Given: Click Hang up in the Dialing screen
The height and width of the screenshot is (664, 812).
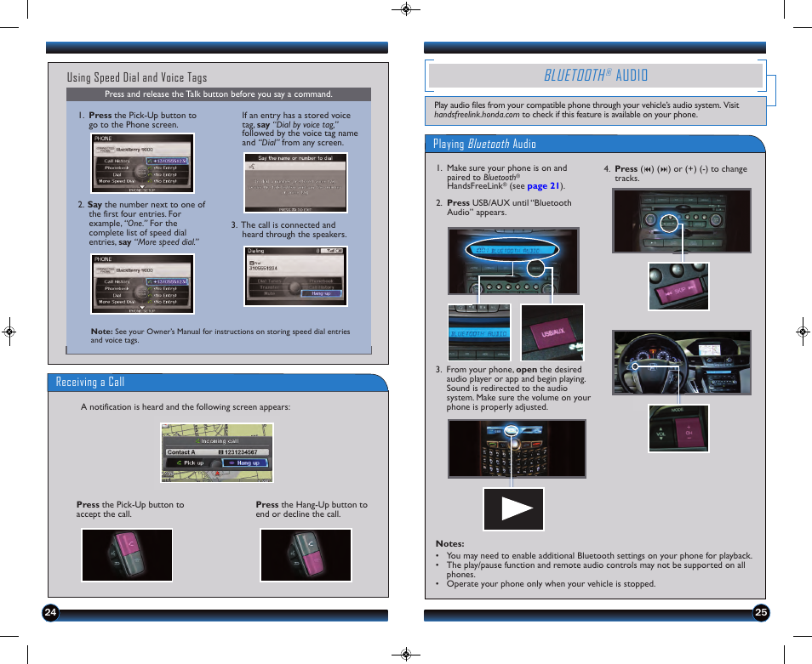Looking at the screenshot, I should tap(321, 293).
